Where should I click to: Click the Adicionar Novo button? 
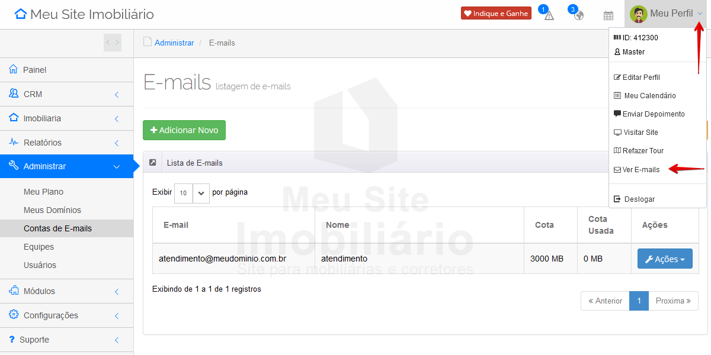[184, 130]
